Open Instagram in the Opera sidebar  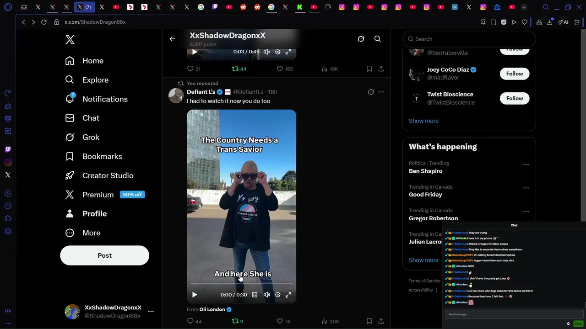(x=8, y=162)
